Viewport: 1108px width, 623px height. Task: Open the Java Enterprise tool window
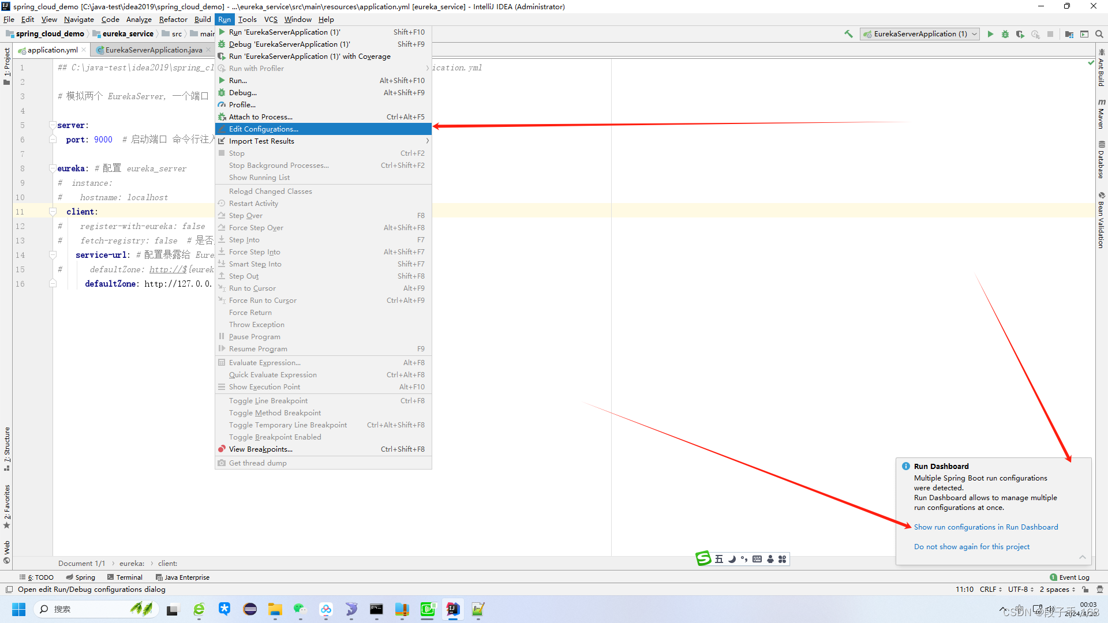click(x=182, y=577)
